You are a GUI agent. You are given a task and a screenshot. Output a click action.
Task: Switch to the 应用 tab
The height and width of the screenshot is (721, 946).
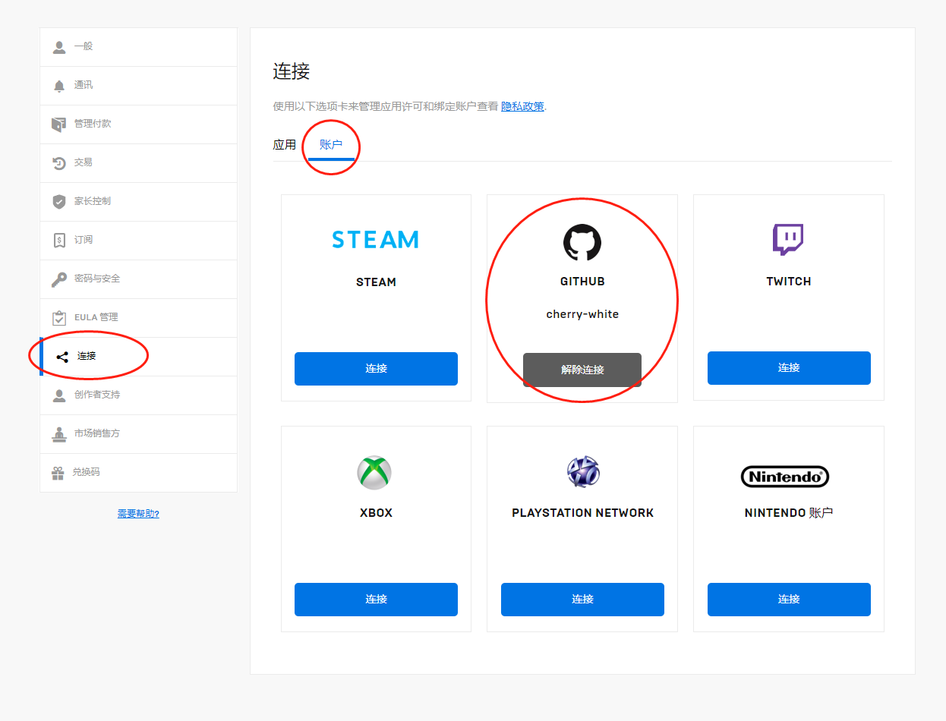click(285, 145)
